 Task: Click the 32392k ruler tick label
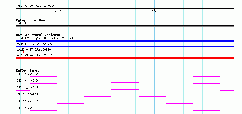coord(154,11)
